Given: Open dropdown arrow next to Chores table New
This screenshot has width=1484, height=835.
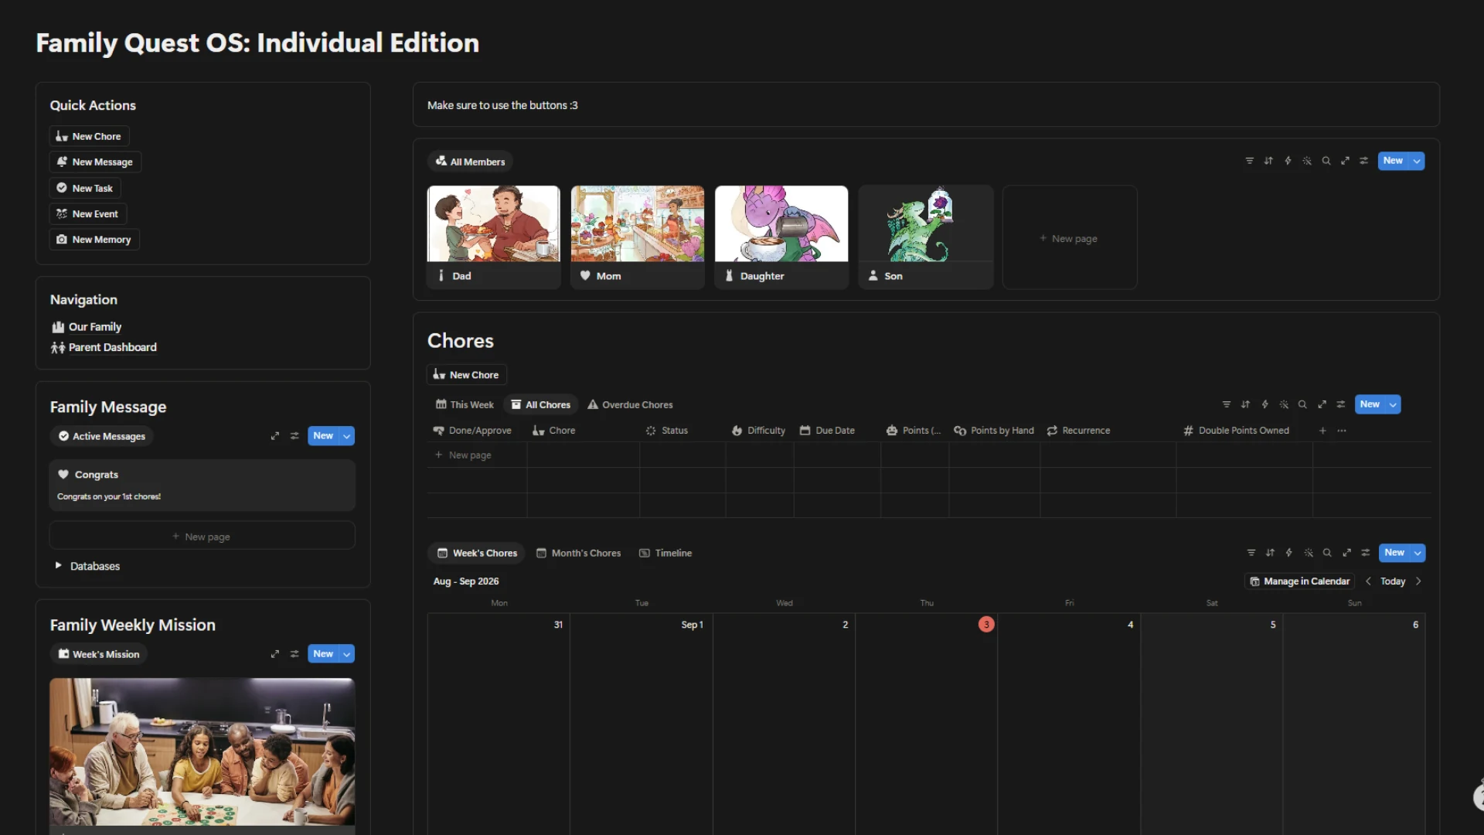Looking at the screenshot, I should point(1393,404).
